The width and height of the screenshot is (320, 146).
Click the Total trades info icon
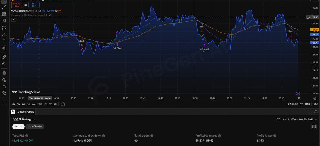[x=152, y=136]
